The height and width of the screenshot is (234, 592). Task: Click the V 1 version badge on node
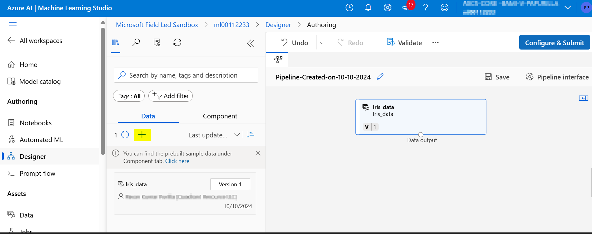[371, 127]
